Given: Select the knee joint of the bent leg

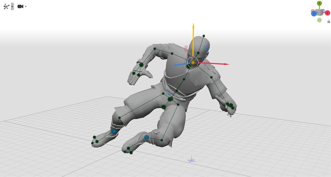Looking at the screenshot, I should click(162, 140).
